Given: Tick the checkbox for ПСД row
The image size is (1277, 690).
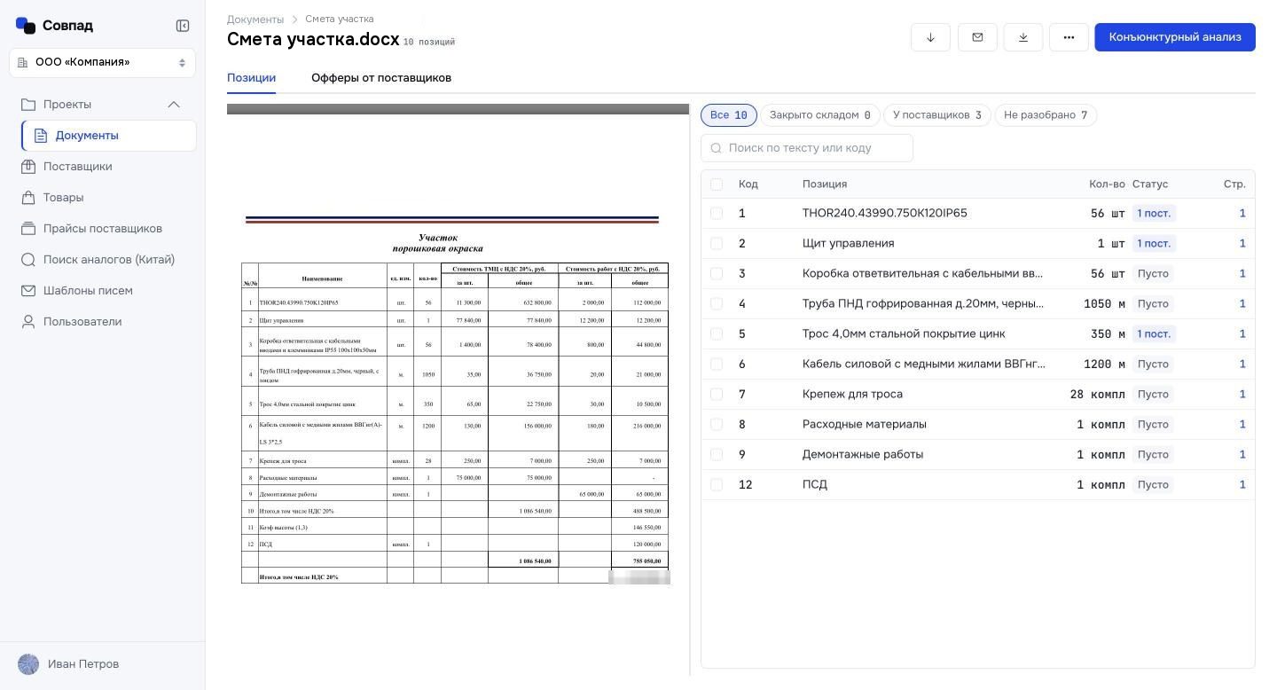Looking at the screenshot, I should pyautogui.click(x=717, y=485).
